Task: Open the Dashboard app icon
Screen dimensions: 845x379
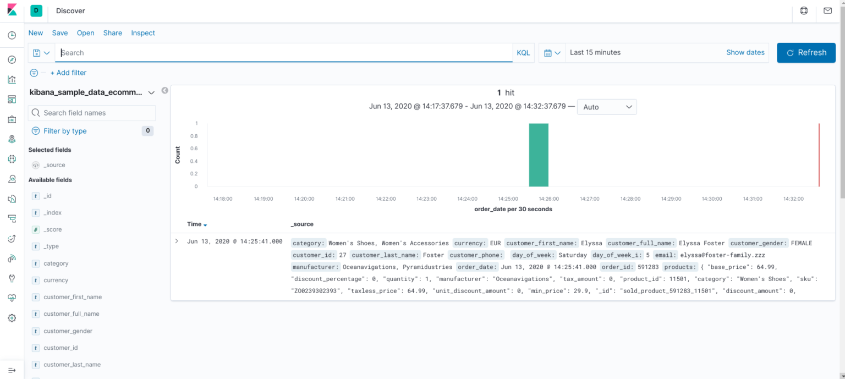Action: point(12,99)
